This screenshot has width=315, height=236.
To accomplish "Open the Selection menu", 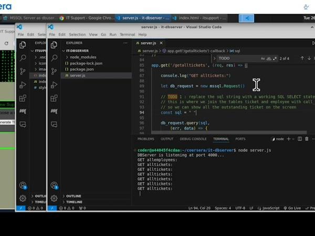I will [77, 35].
